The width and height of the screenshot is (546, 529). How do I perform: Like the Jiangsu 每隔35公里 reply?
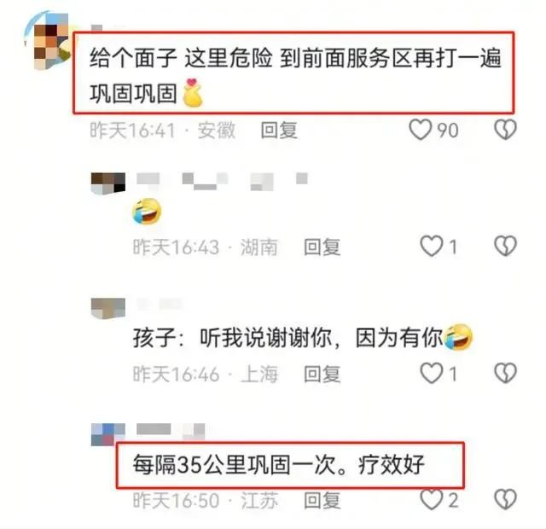[x=432, y=500]
